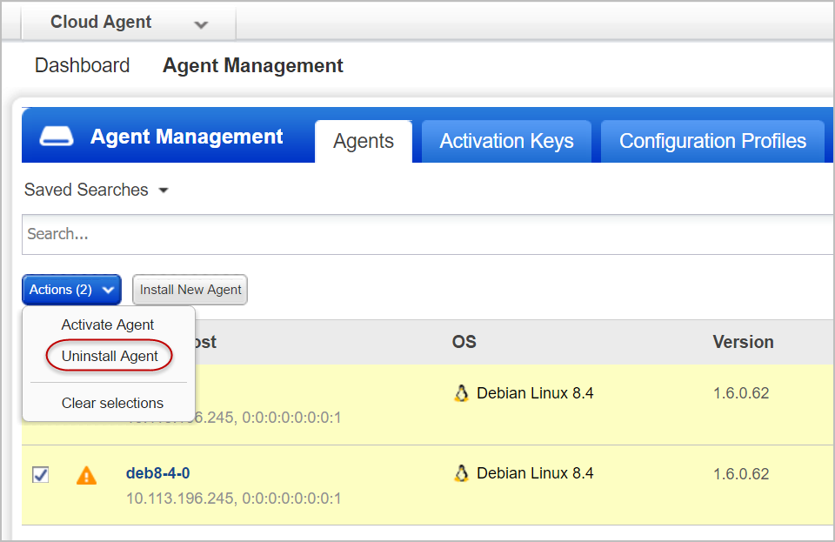Select Agent Management in the navigation
The width and height of the screenshot is (835, 542).
pos(252,65)
